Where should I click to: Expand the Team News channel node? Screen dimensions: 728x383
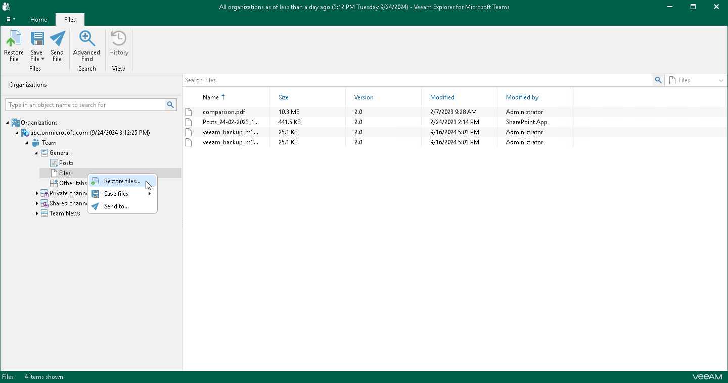coord(36,213)
